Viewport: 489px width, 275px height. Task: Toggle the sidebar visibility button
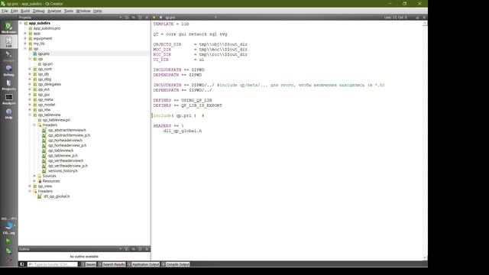pos(22,264)
